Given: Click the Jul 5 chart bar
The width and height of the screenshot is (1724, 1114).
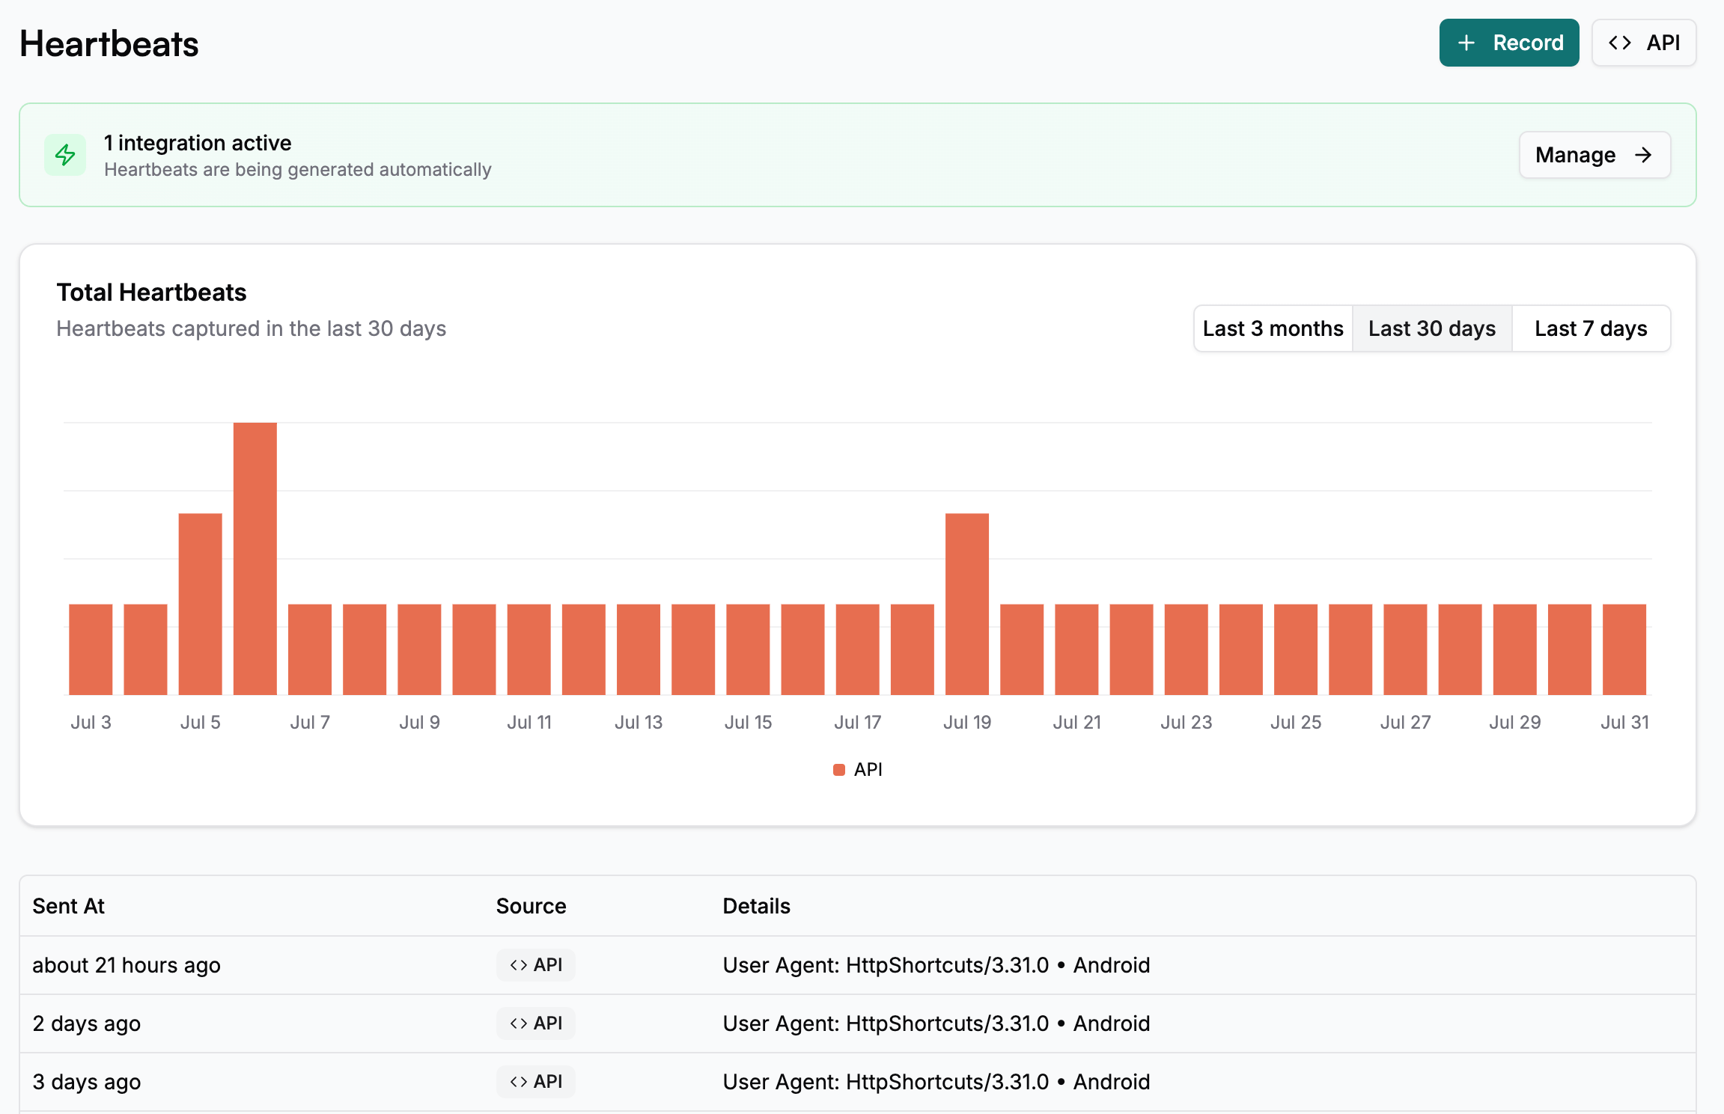Looking at the screenshot, I should pyautogui.click(x=200, y=605).
